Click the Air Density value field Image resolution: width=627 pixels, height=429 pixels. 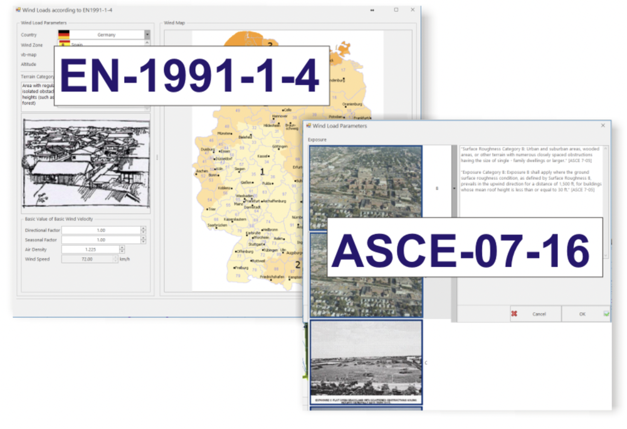click(x=90, y=250)
